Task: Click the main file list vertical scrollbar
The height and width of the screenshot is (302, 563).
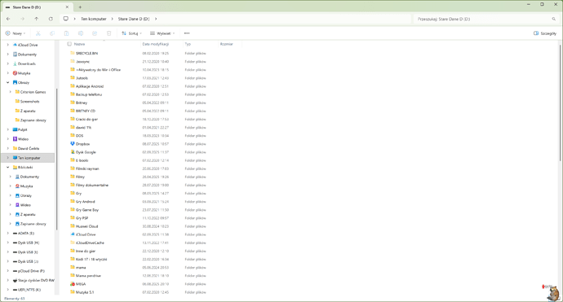Action: click(x=560, y=103)
